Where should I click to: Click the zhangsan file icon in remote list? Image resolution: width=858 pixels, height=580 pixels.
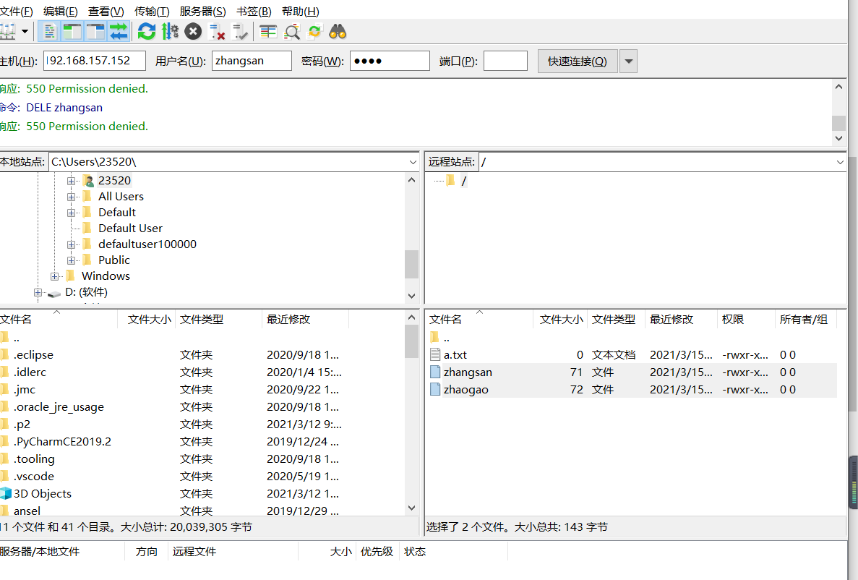click(x=435, y=372)
